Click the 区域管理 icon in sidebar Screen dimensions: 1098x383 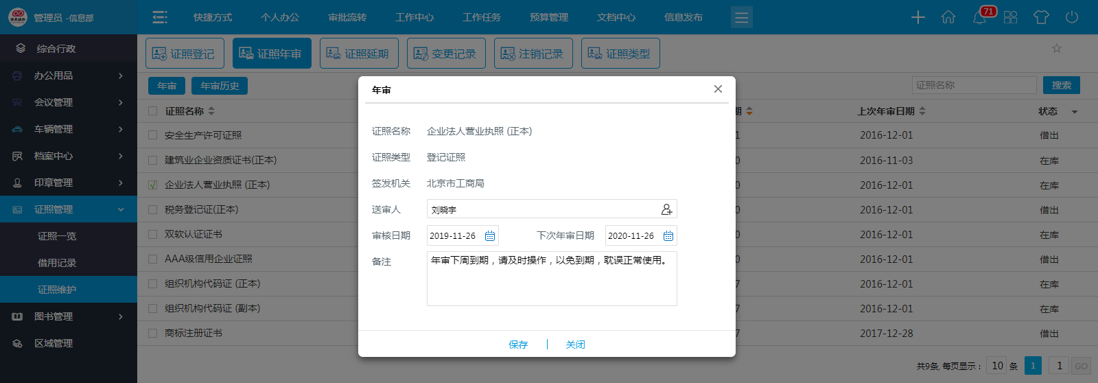[x=18, y=343]
